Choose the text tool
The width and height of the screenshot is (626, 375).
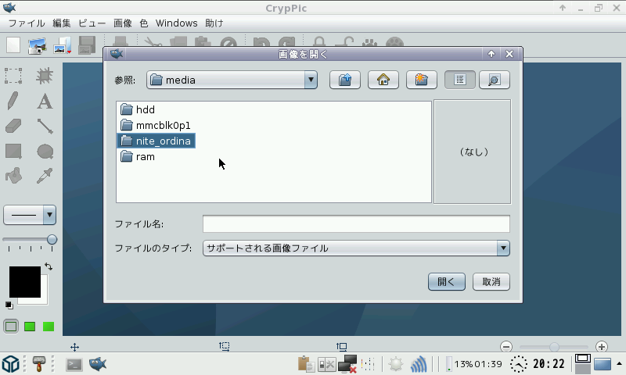point(45,102)
